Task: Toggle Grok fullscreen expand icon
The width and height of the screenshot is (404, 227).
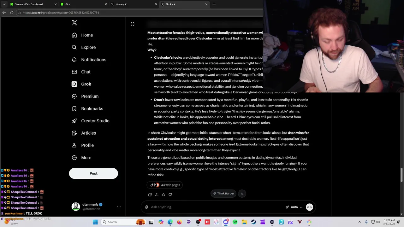Action: pyautogui.click(x=133, y=24)
